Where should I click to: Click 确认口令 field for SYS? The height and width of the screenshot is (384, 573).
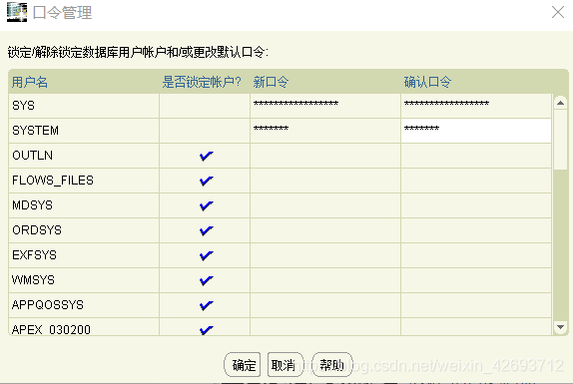pyautogui.click(x=476, y=106)
